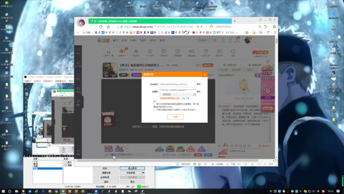Click the OBS 退出 button
This screenshot has width=344, height=194.
click(x=132, y=182)
